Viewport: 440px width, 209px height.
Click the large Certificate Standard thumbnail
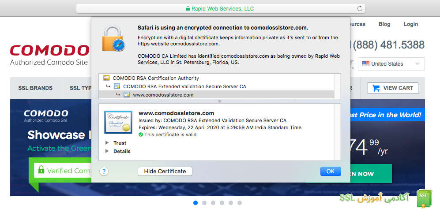(x=118, y=122)
